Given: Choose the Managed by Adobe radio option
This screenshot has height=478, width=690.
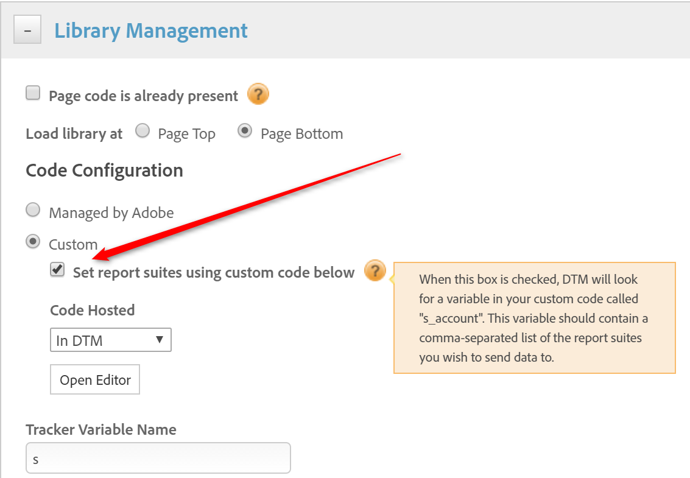Looking at the screenshot, I should (x=33, y=211).
